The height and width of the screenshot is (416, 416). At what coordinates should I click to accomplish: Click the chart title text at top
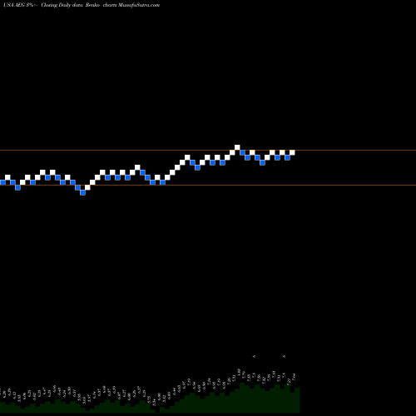pos(82,5)
